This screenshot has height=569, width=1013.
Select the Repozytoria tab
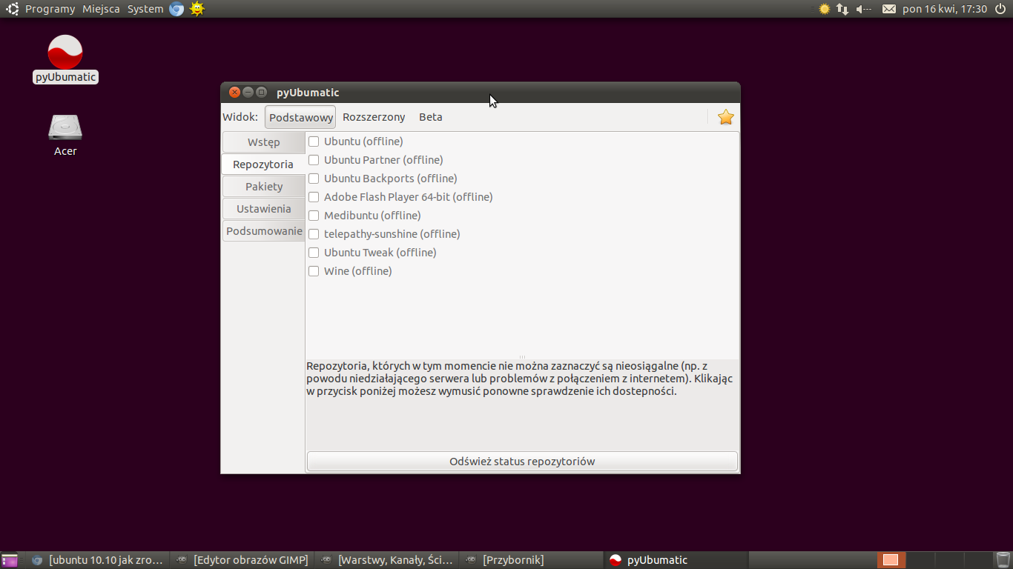263,164
